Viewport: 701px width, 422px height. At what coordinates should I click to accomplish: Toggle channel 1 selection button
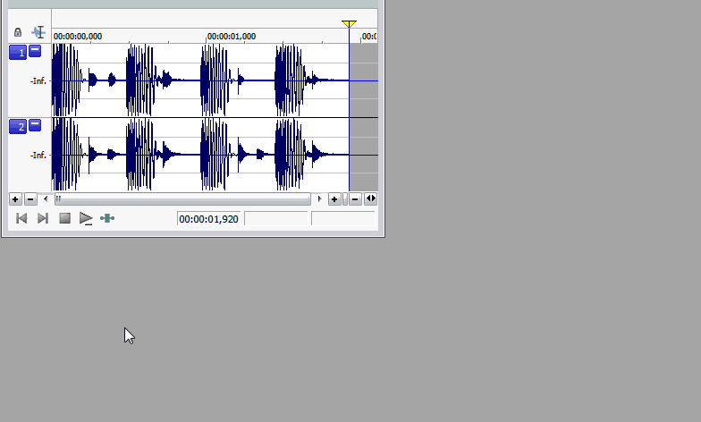17,53
